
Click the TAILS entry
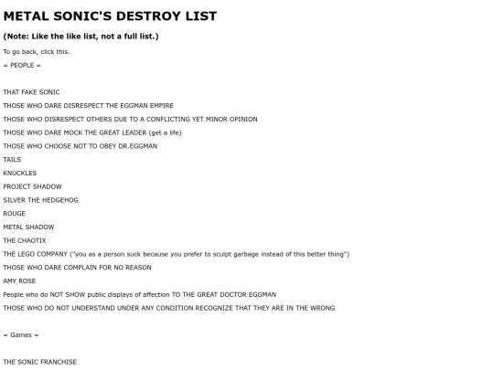point(12,160)
